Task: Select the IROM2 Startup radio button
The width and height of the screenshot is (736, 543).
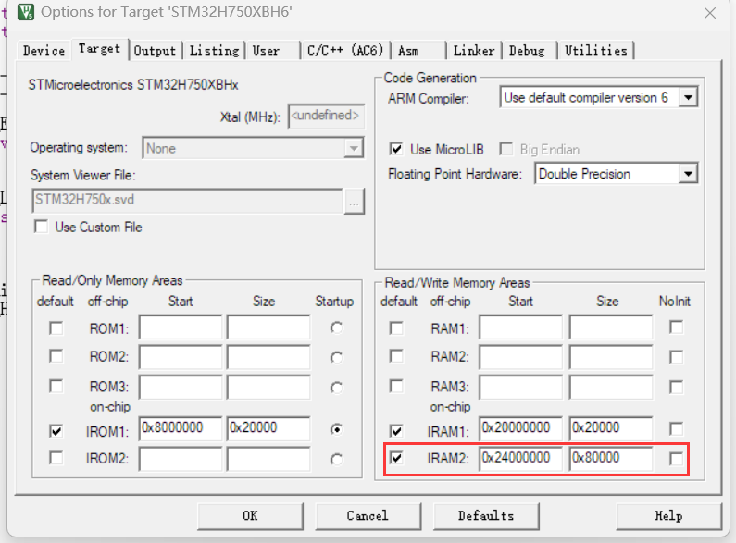Action: tap(336, 459)
